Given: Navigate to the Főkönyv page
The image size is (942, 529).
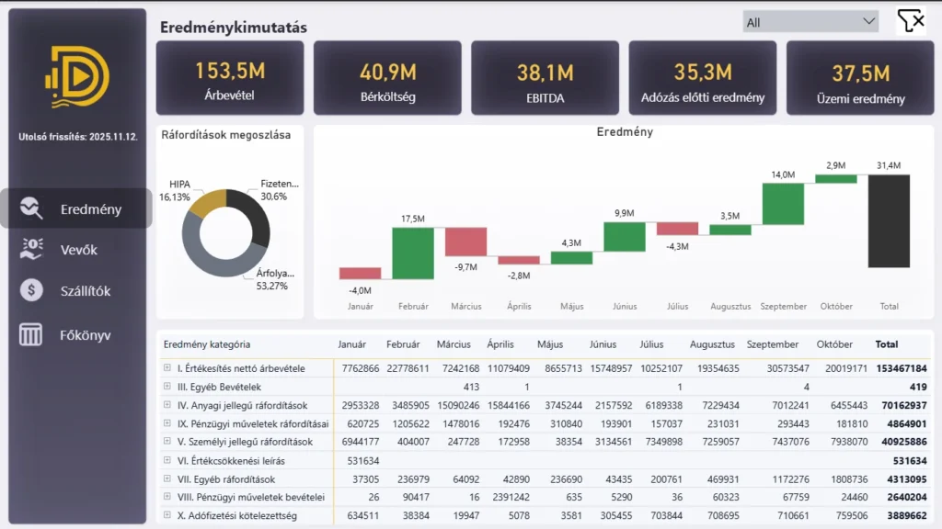Looking at the screenshot, I should point(85,334).
